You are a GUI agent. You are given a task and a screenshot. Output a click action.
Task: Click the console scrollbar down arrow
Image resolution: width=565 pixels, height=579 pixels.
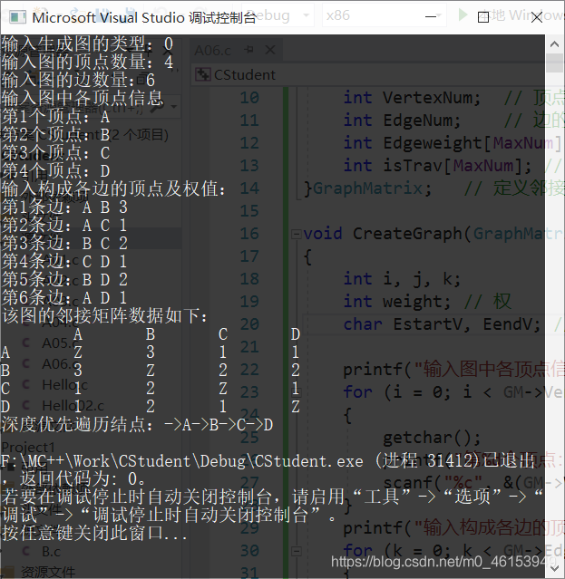[554, 569]
